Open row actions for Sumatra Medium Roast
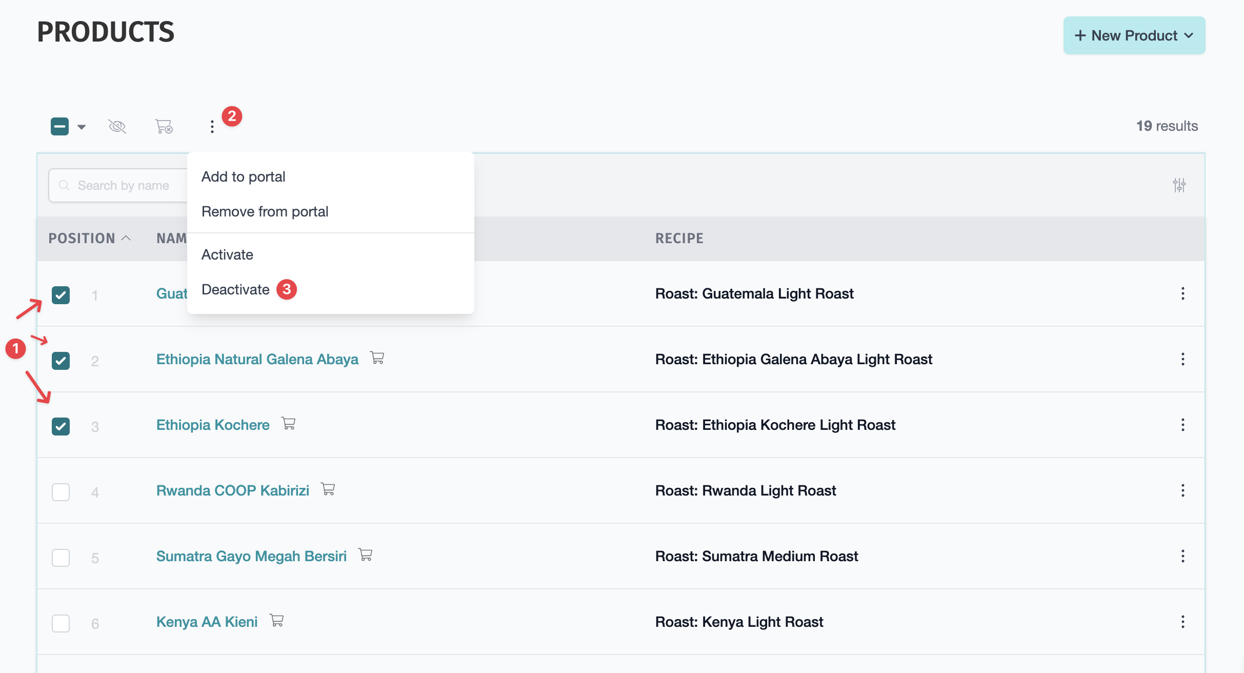This screenshot has width=1244, height=673. tap(1182, 556)
